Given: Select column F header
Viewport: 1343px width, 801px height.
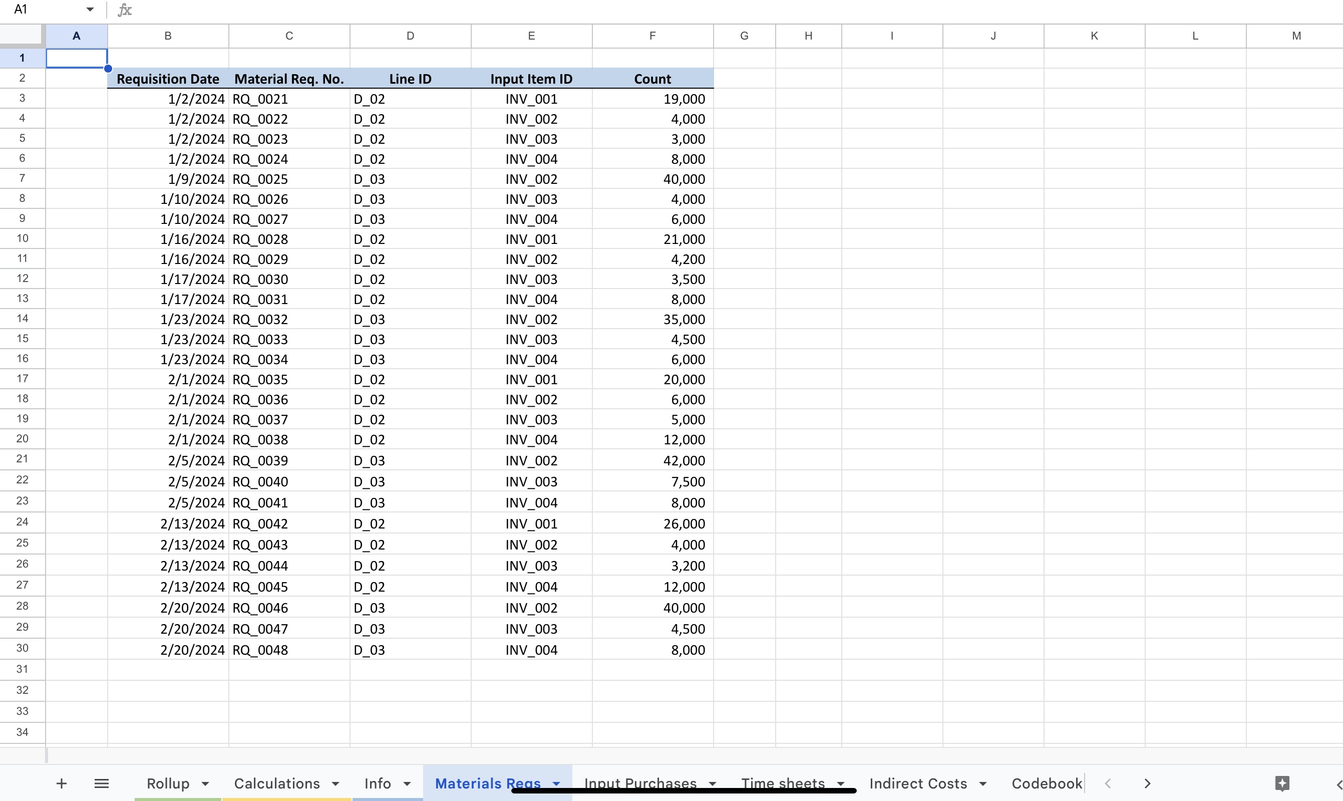Looking at the screenshot, I should (652, 35).
